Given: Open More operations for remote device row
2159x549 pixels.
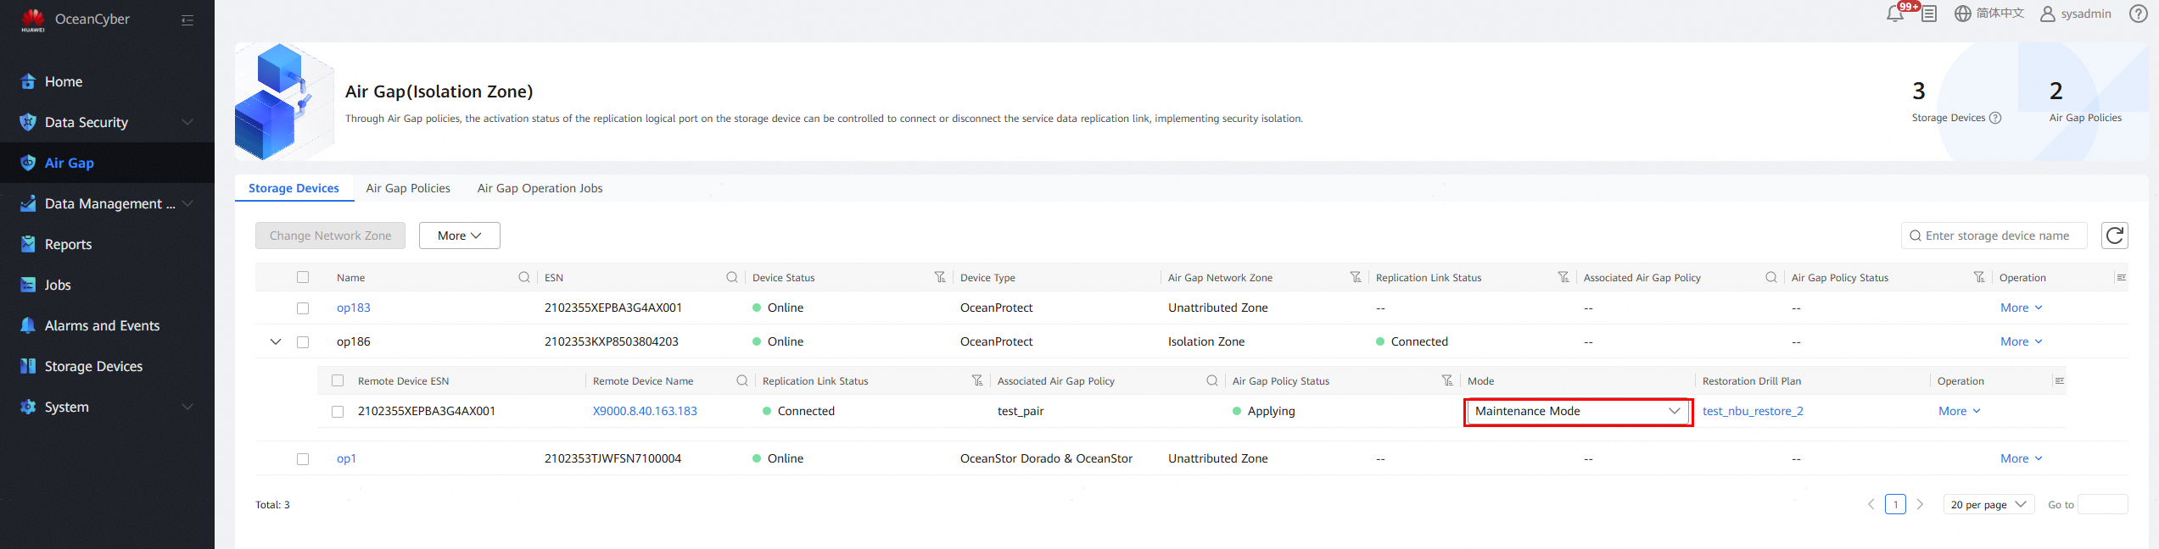Looking at the screenshot, I should click(1959, 411).
